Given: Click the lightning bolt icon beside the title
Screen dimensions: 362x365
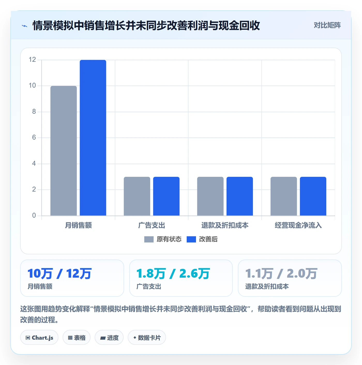Looking at the screenshot, I should pyautogui.click(x=25, y=26).
